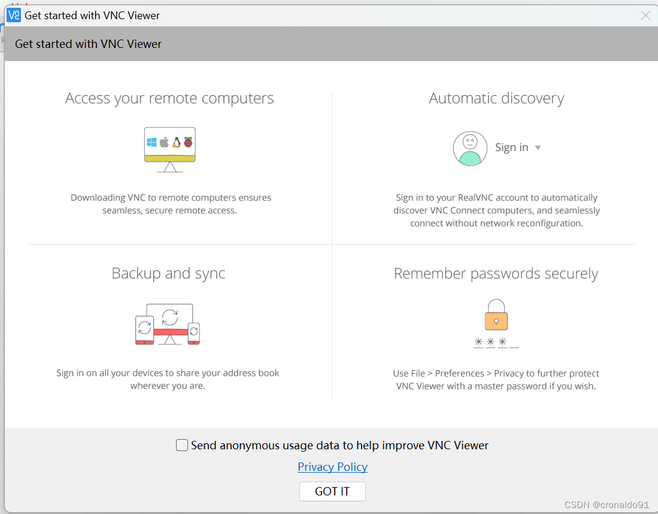
Task: Enable sending anonymous usage data checkbox
Action: point(181,445)
